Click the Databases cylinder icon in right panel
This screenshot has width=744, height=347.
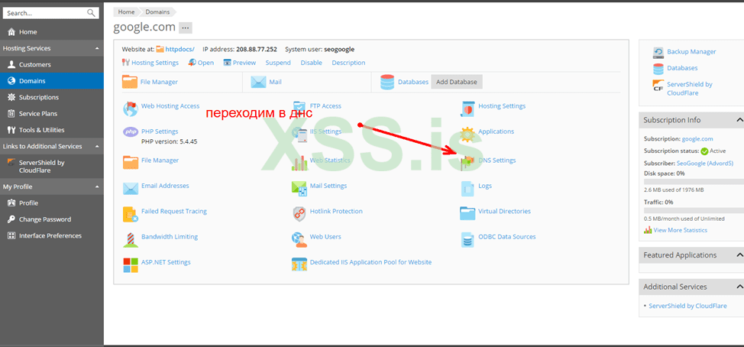pyautogui.click(x=658, y=69)
